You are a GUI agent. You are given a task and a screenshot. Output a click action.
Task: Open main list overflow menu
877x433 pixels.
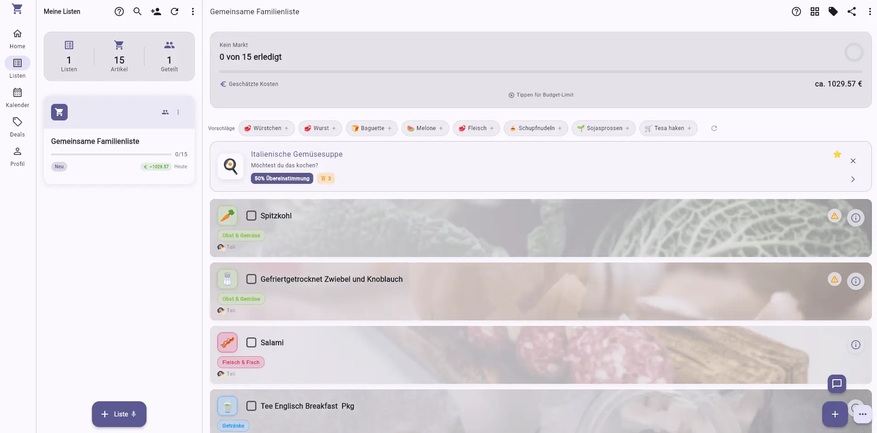[x=870, y=11]
